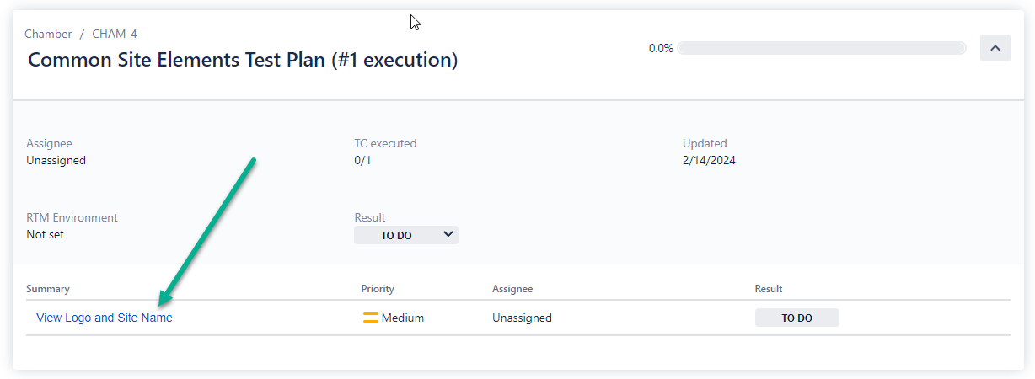
Task: Go to the Chamber breadcrumb
Action: point(48,35)
